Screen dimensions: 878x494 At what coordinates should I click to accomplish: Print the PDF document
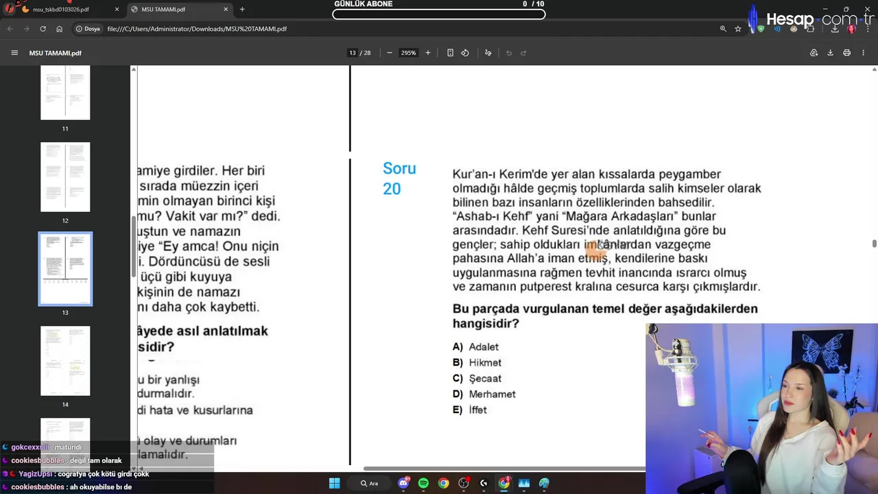point(846,53)
